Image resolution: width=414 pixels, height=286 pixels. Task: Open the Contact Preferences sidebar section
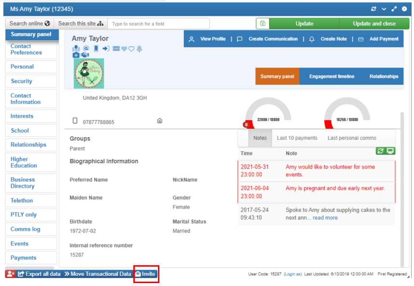pos(26,49)
